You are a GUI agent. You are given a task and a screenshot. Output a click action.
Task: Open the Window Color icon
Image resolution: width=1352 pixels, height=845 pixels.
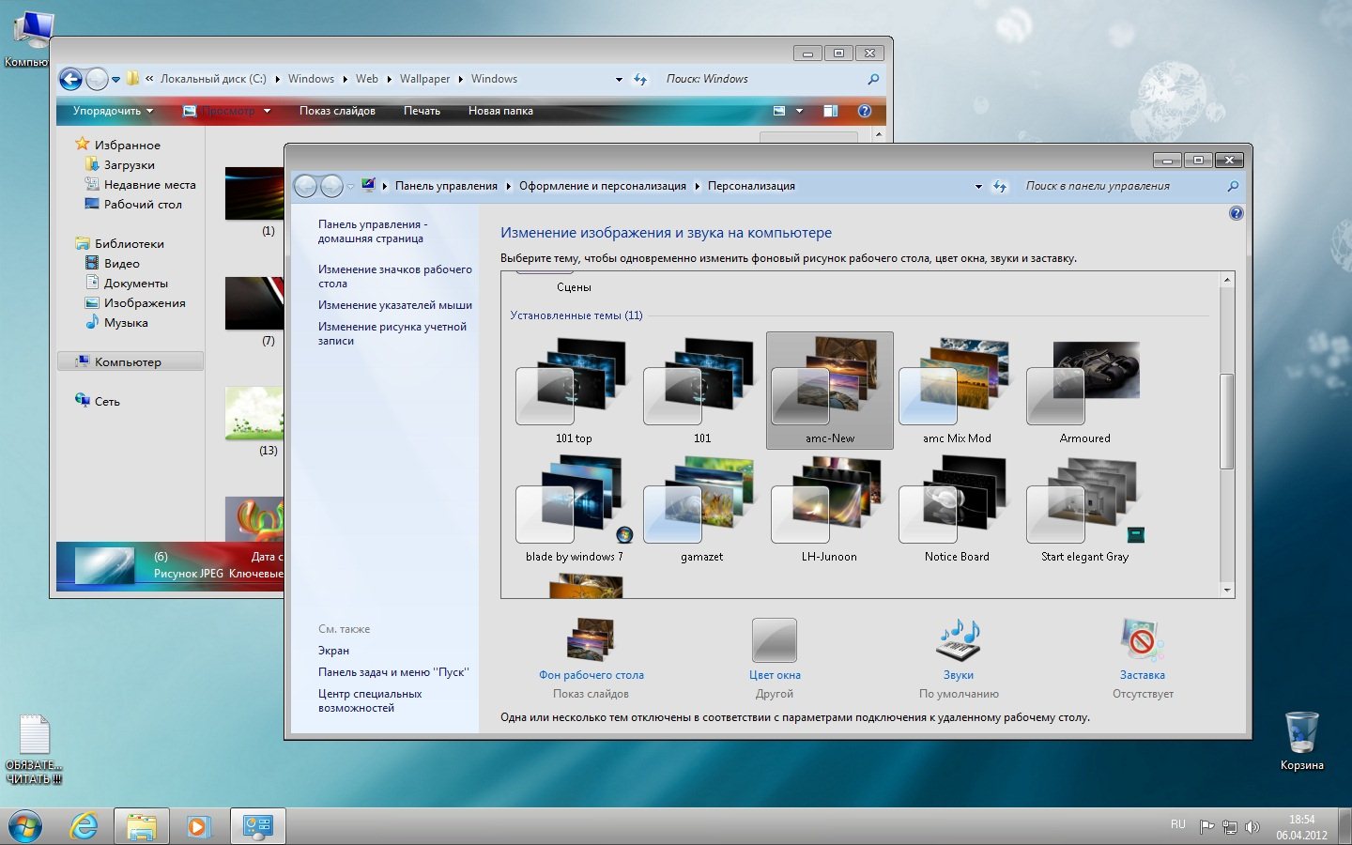tap(775, 640)
